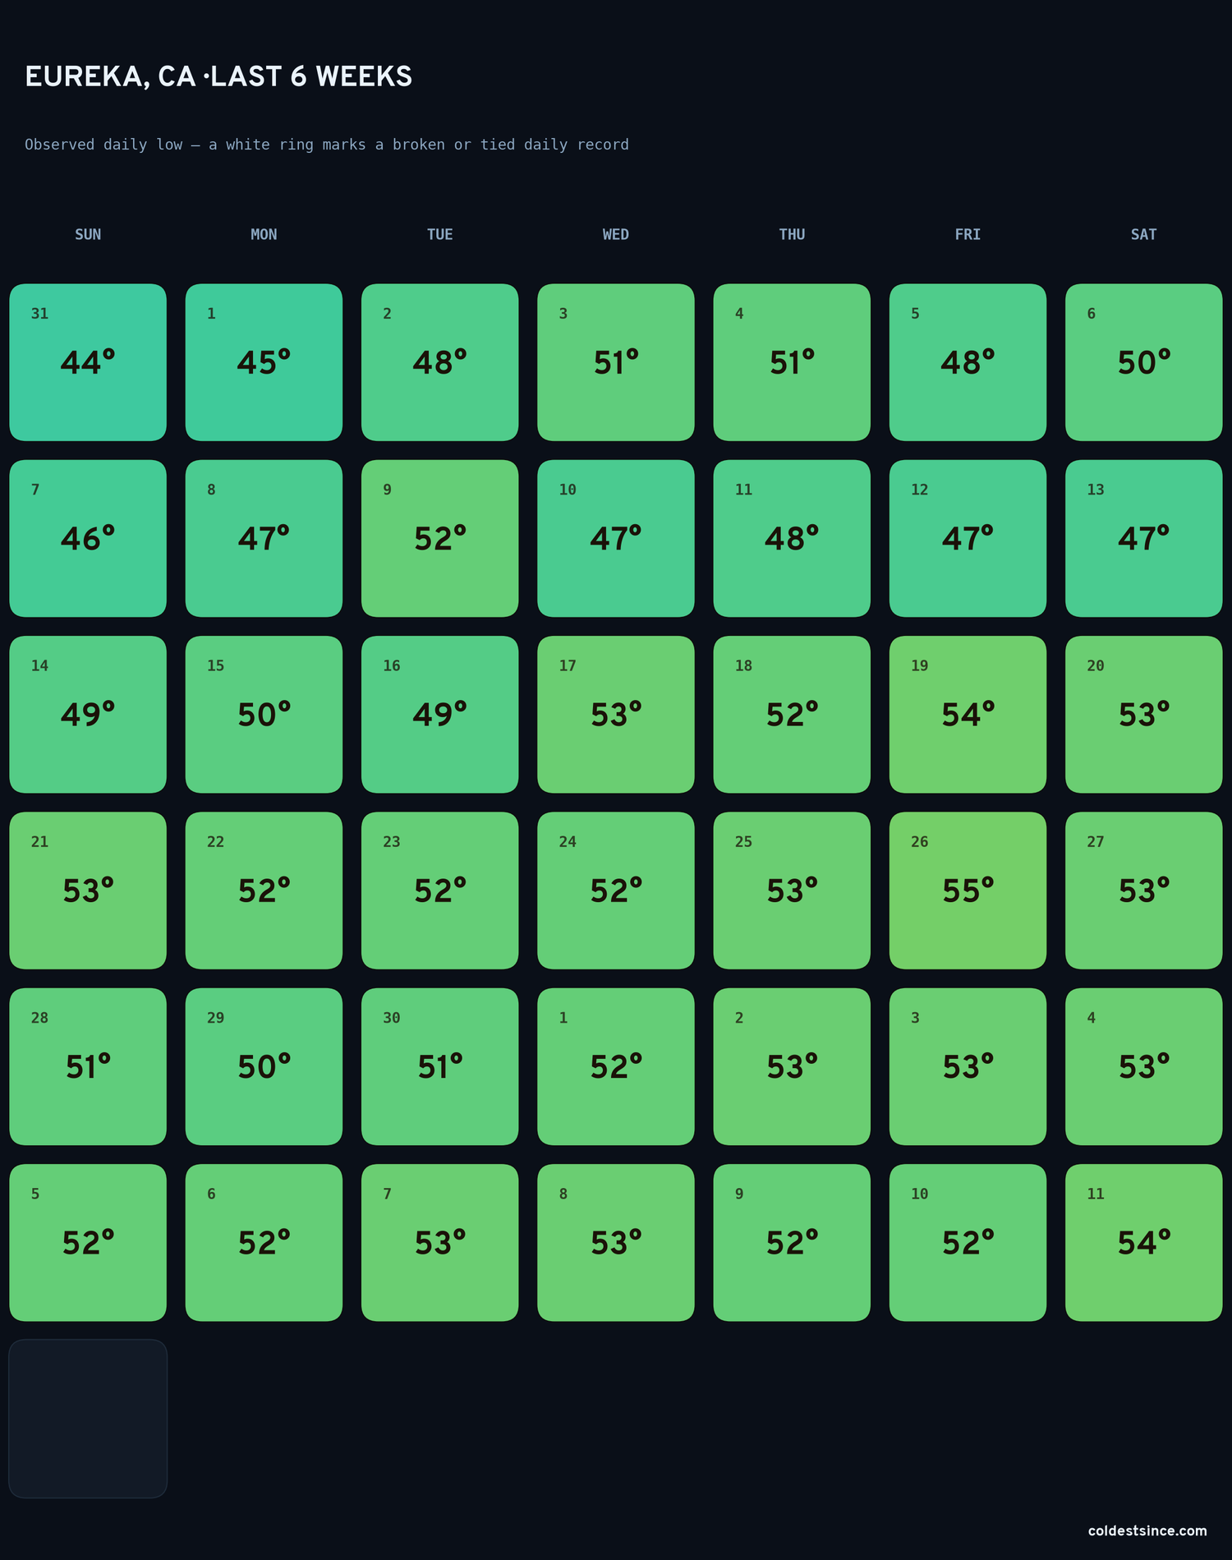
Task: Select the day 7 tile reading 46°
Action: click(88, 538)
